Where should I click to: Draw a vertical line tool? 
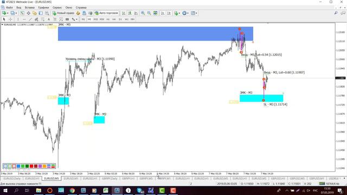[18, 19]
